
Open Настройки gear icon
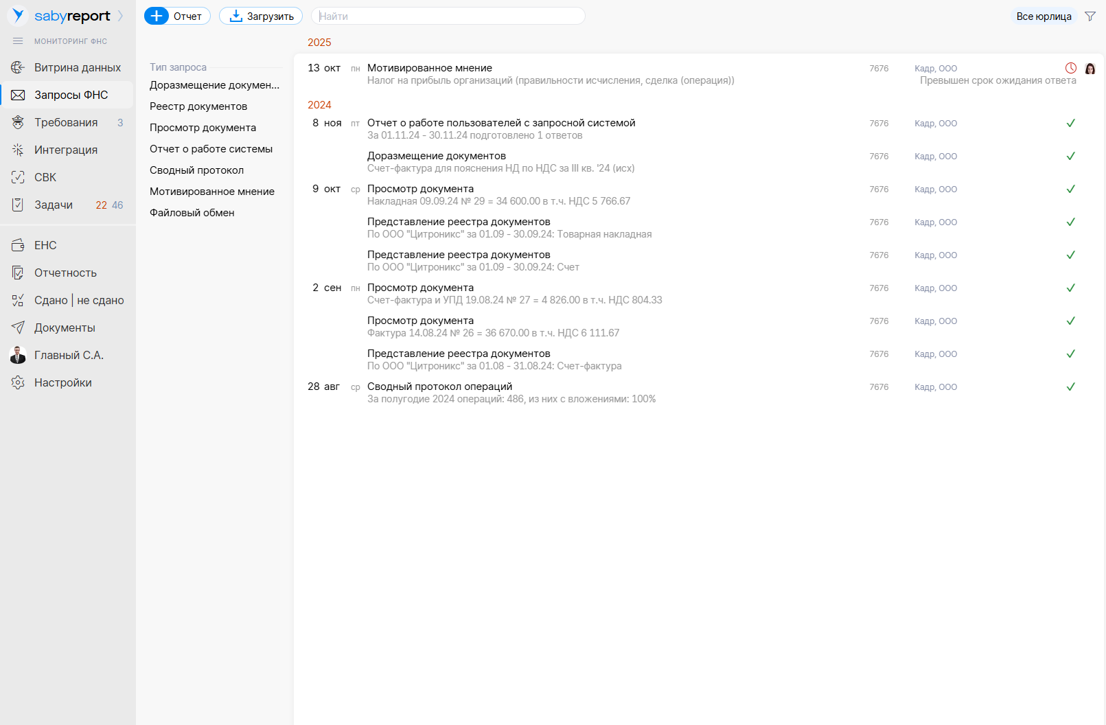(x=18, y=382)
